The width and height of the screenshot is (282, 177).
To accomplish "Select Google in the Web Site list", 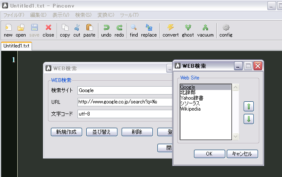I will 205,87.
